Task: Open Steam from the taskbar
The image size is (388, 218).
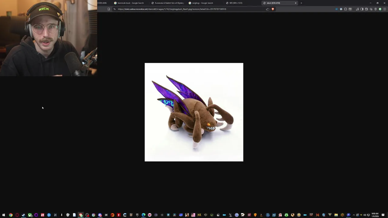Action: click(23, 215)
